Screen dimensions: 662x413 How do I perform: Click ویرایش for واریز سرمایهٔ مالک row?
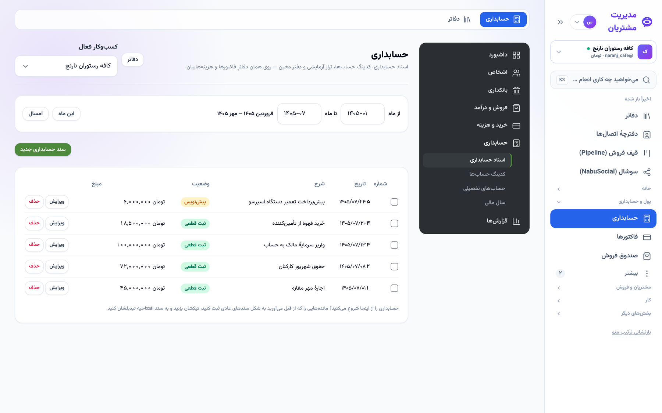coord(57,245)
